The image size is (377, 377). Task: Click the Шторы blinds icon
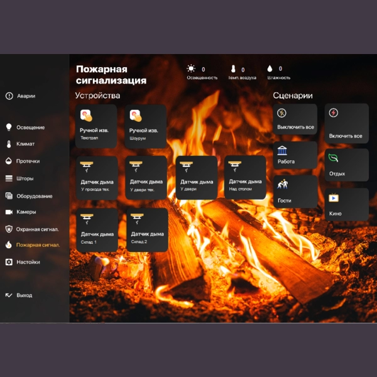pos(9,178)
